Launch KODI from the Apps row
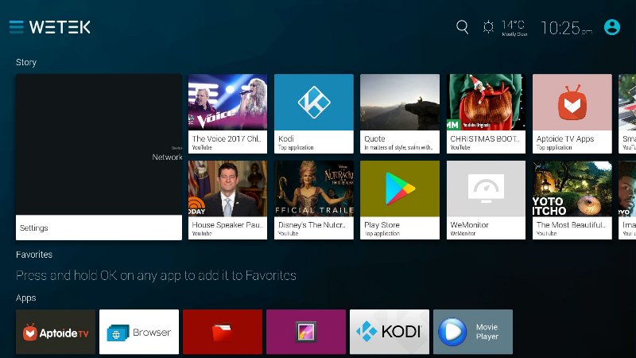 [x=390, y=332]
